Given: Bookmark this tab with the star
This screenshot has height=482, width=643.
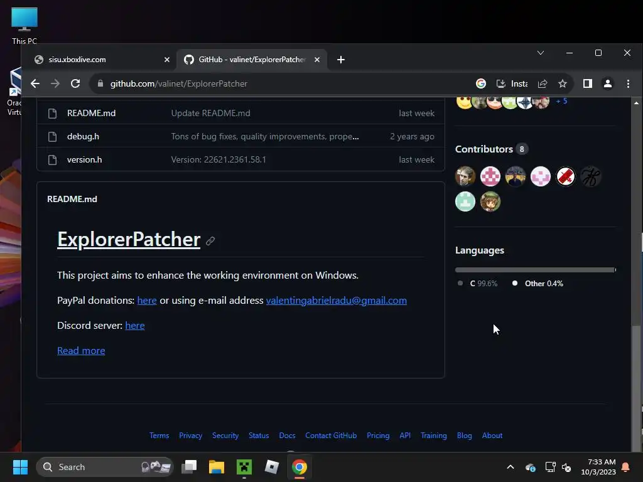Looking at the screenshot, I should (563, 83).
